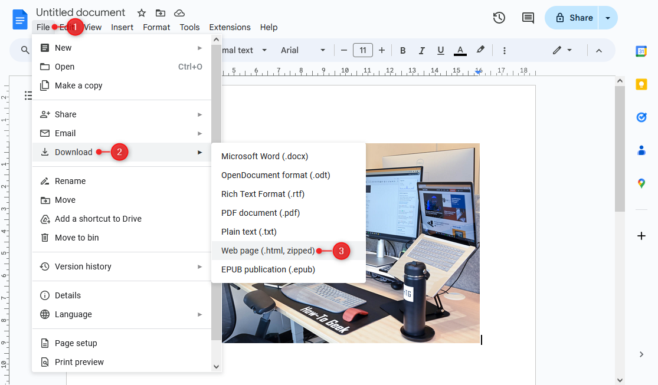Open the text color picker
The height and width of the screenshot is (385, 658).
pyautogui.click(x=460, y=50)
